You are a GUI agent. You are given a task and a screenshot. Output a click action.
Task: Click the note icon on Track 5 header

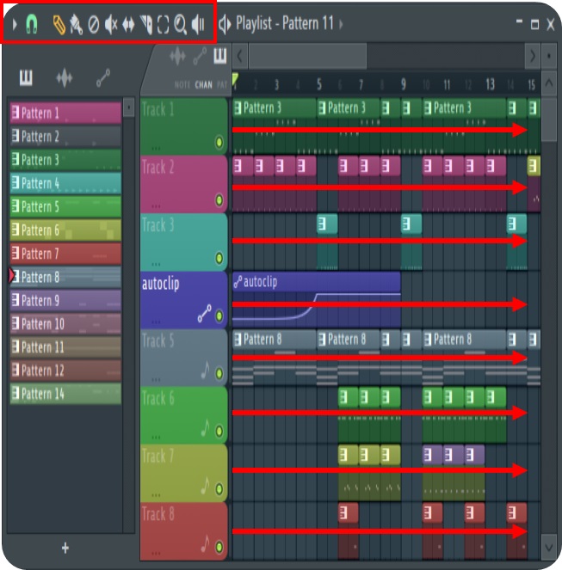click(x=206, y=371)
